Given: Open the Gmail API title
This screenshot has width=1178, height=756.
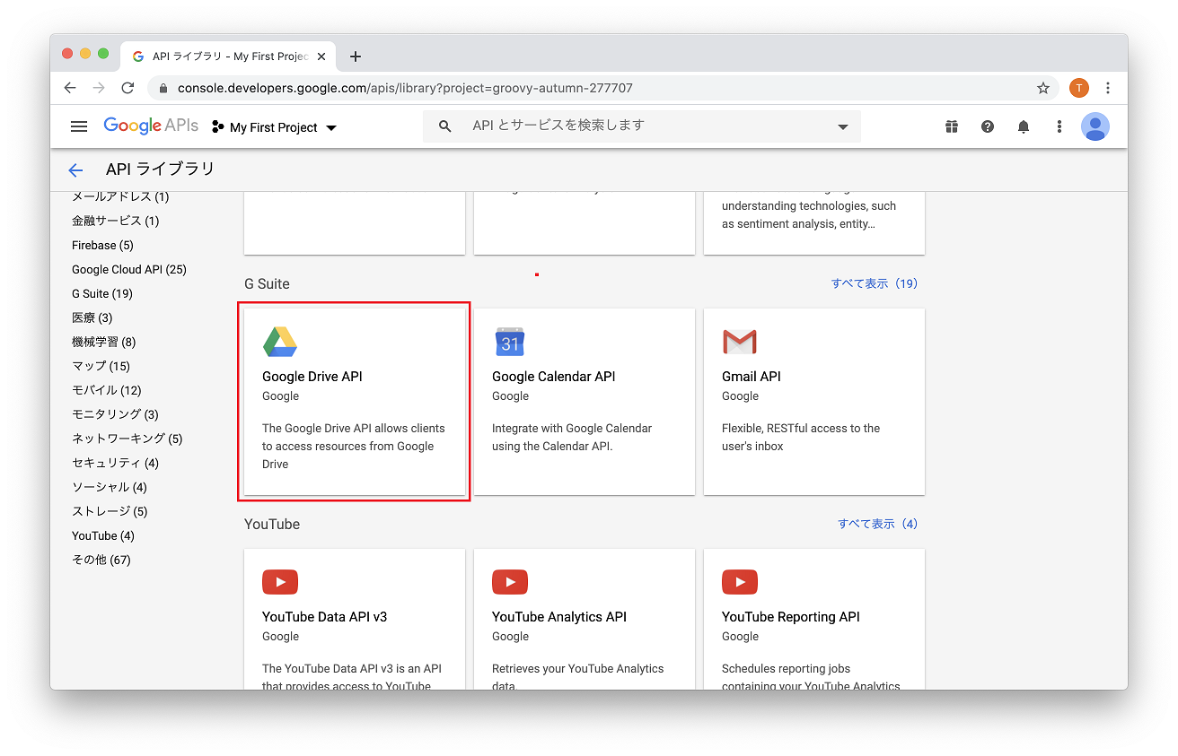Looking at the screenshot, I should (x=752, y=377).
